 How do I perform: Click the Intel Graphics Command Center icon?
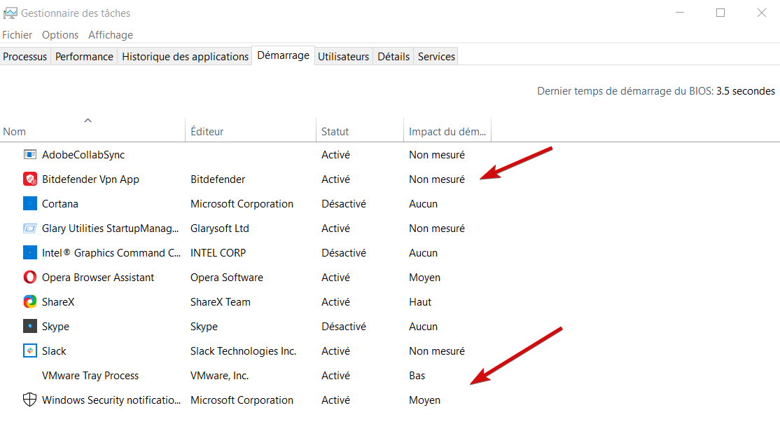click(x=30, y=252)
